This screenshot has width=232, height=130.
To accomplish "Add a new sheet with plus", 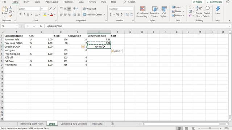I will [x=112, y=124].
